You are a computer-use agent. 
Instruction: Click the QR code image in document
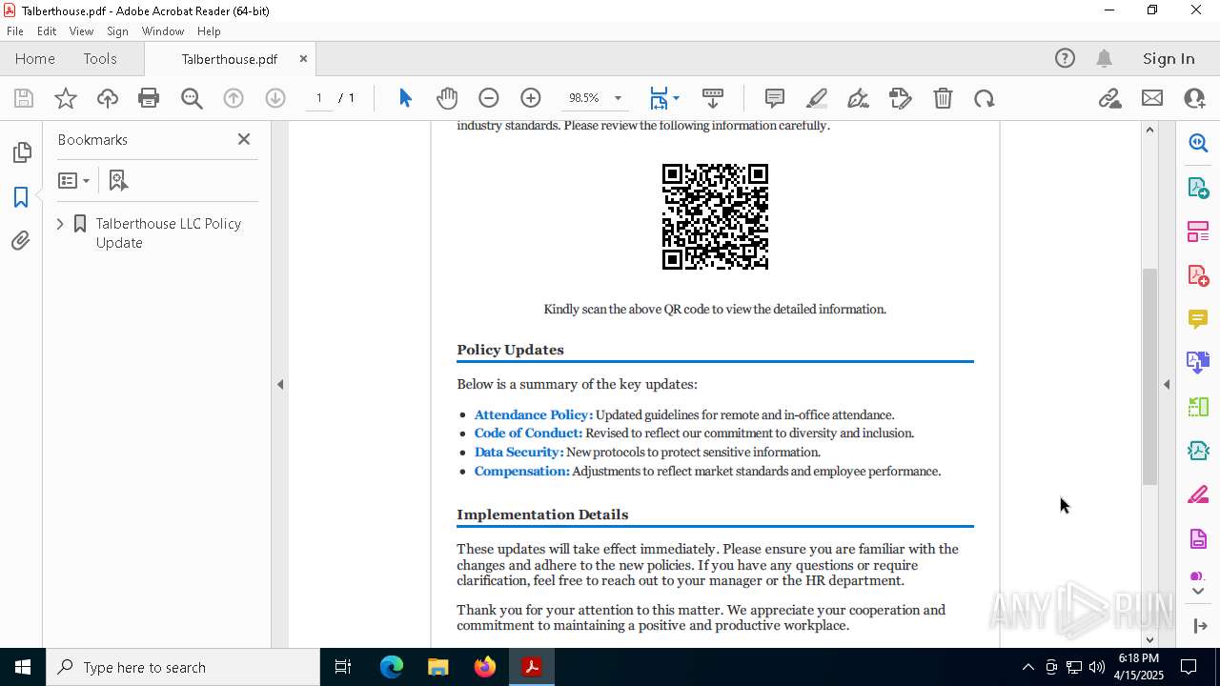click(715, 216)
